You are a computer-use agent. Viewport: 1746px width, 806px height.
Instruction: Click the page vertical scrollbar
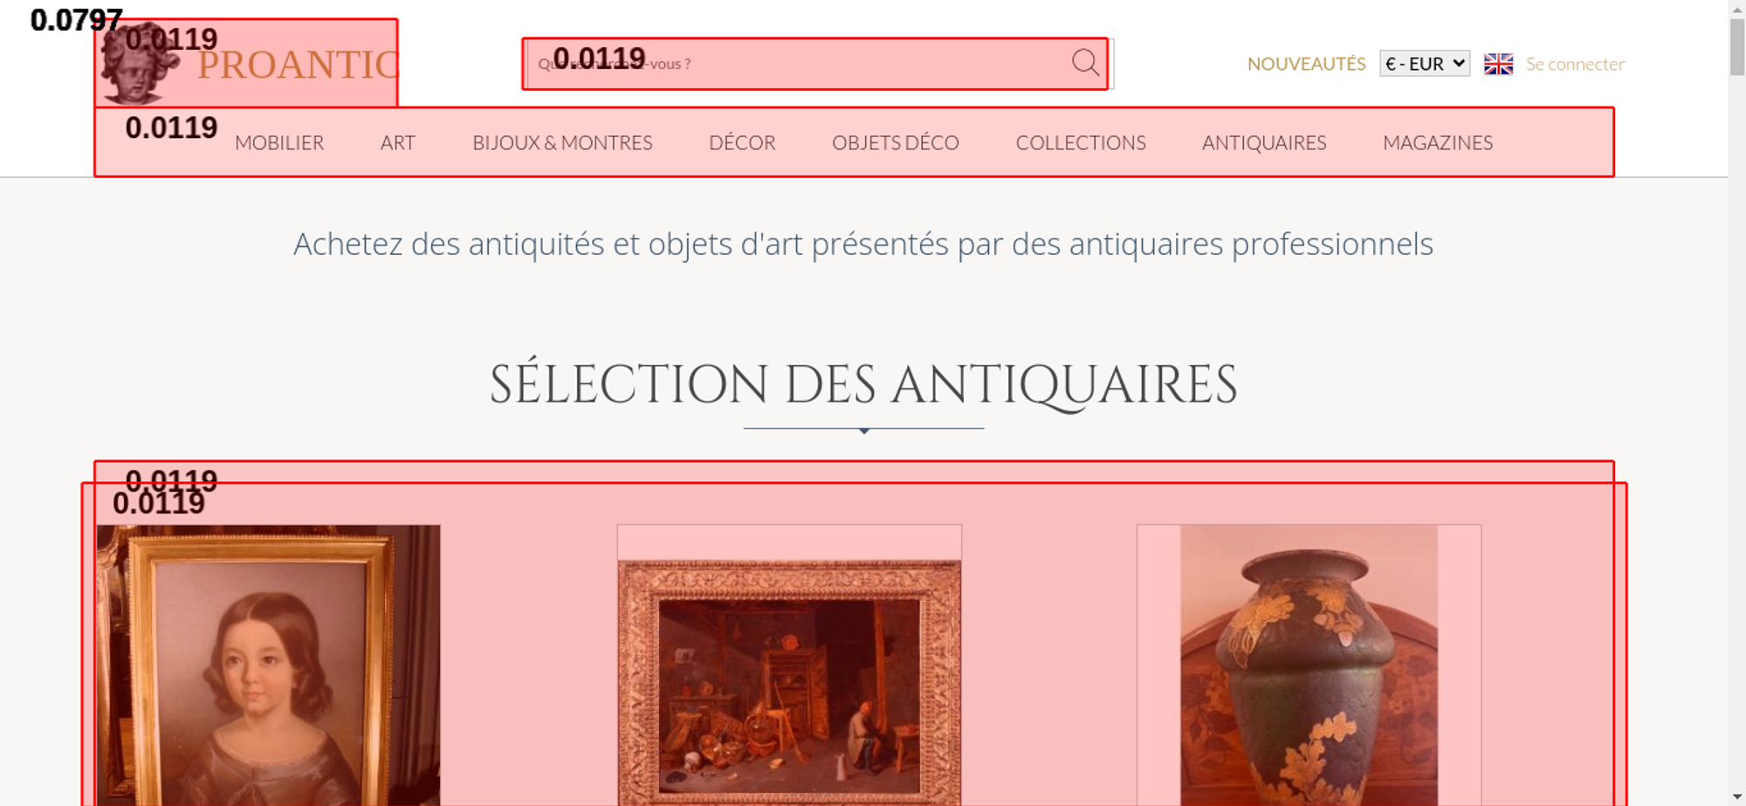click(1737, 403)
